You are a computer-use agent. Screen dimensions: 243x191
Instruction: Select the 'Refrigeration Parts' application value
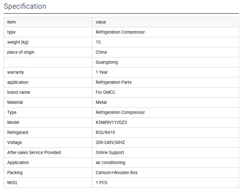pyautogui.click(x=114, y=82)
